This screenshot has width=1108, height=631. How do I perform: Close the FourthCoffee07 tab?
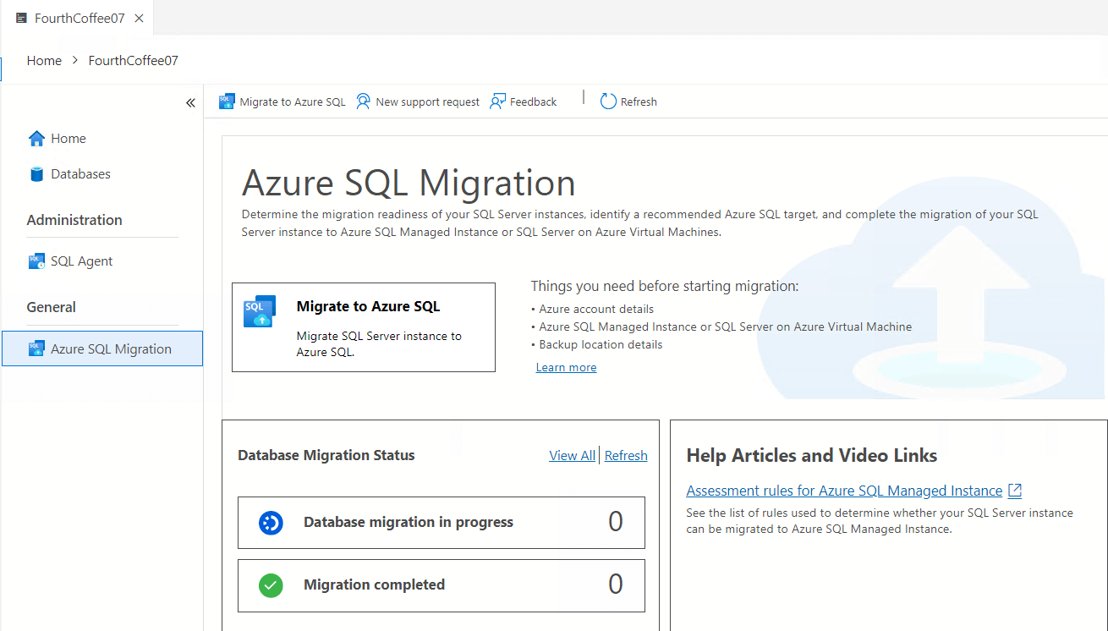pyautogui.click(x=140, y=18)
